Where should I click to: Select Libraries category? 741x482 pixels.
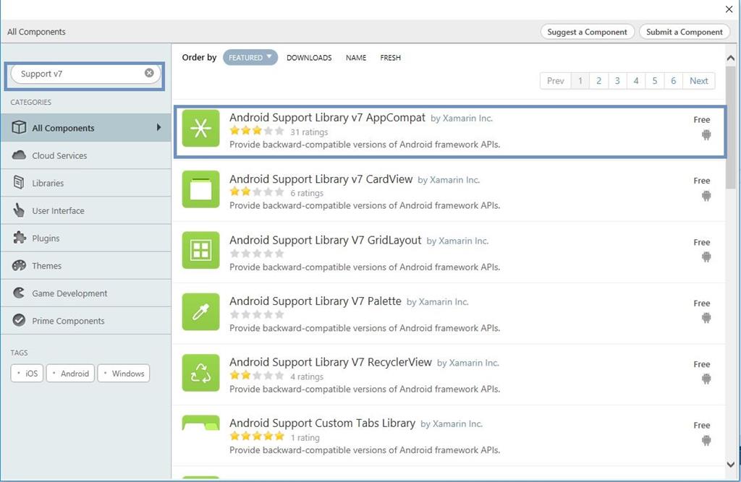pyautogui.click(x=85, y=183)
